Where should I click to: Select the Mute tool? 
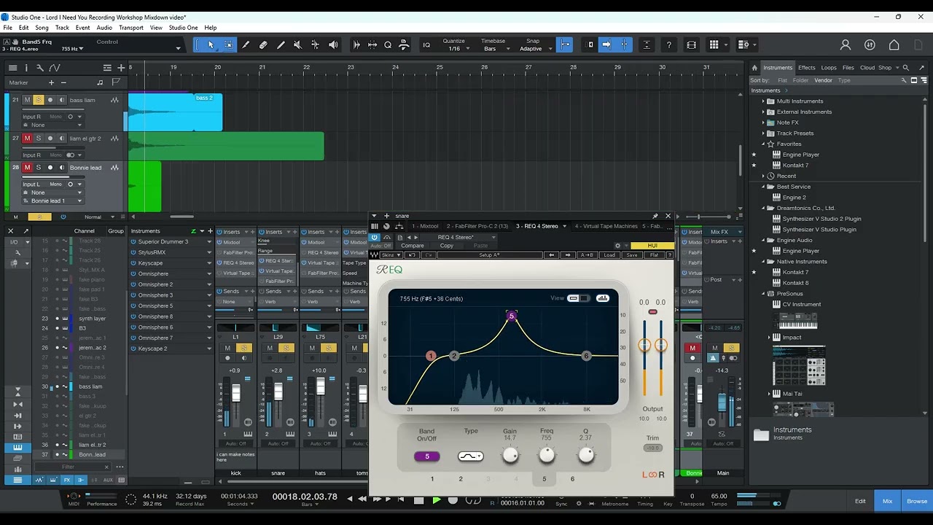(x=297, y=45)
